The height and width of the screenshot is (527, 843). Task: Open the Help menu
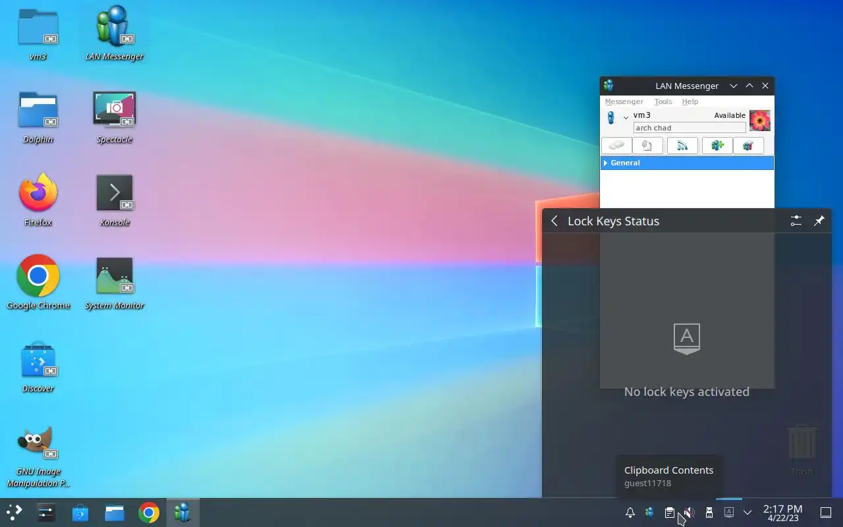[x=690, y=101]
